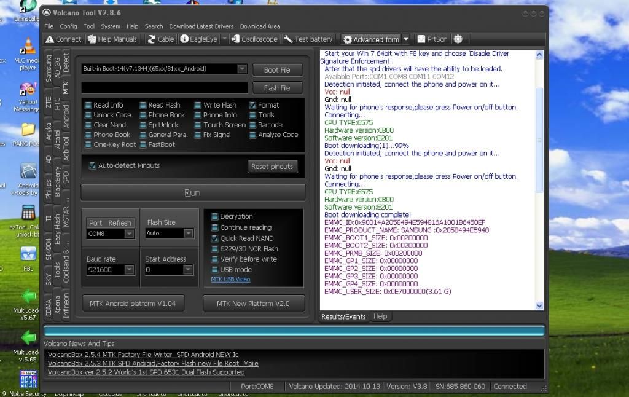
Task: Enable the Read Info checkbox
Action: (88, 105)
